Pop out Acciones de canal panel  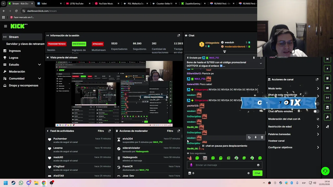(x=317, y=79)
